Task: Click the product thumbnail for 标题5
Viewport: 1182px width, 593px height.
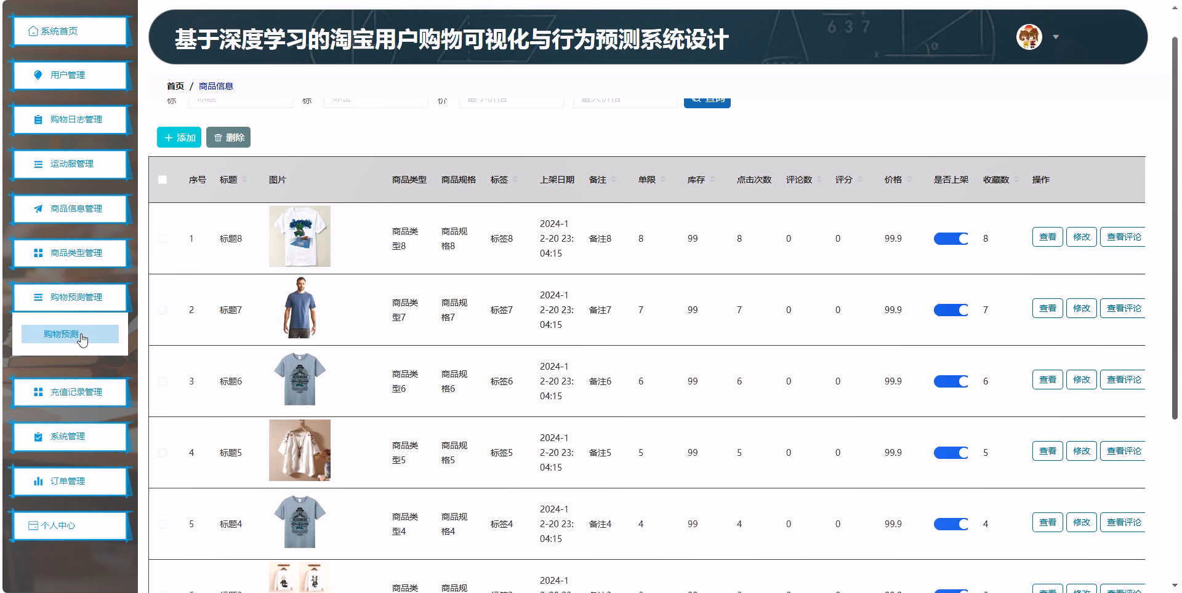Action: click(299, 450)
